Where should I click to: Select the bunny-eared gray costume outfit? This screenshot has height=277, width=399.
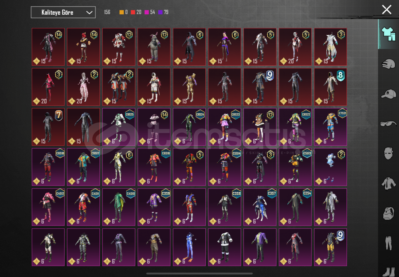tap(154, 47)
